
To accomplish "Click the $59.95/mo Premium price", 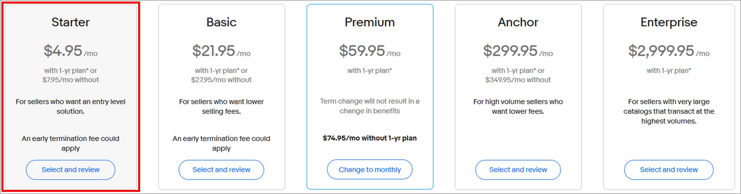I will point(370,51).
